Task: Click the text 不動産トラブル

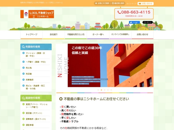Action: click(70, 122)
